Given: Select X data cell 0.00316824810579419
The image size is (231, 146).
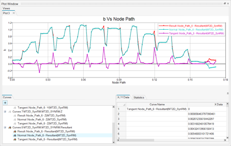Looking at the screenshot, I should tap(207, 124).
